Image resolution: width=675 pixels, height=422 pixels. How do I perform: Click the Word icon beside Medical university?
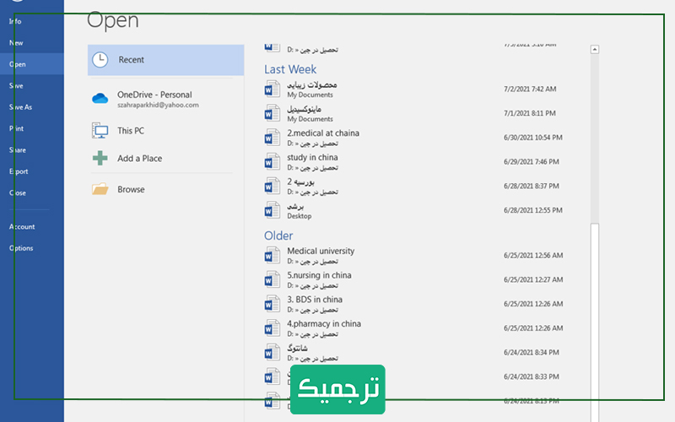tap(272, 256)
